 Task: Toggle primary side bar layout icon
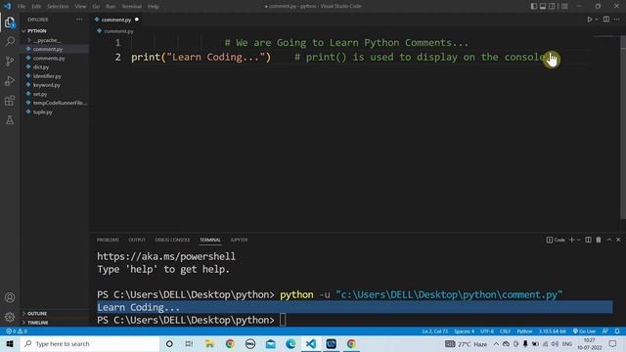pyautogui.click(x=533, y=6)
